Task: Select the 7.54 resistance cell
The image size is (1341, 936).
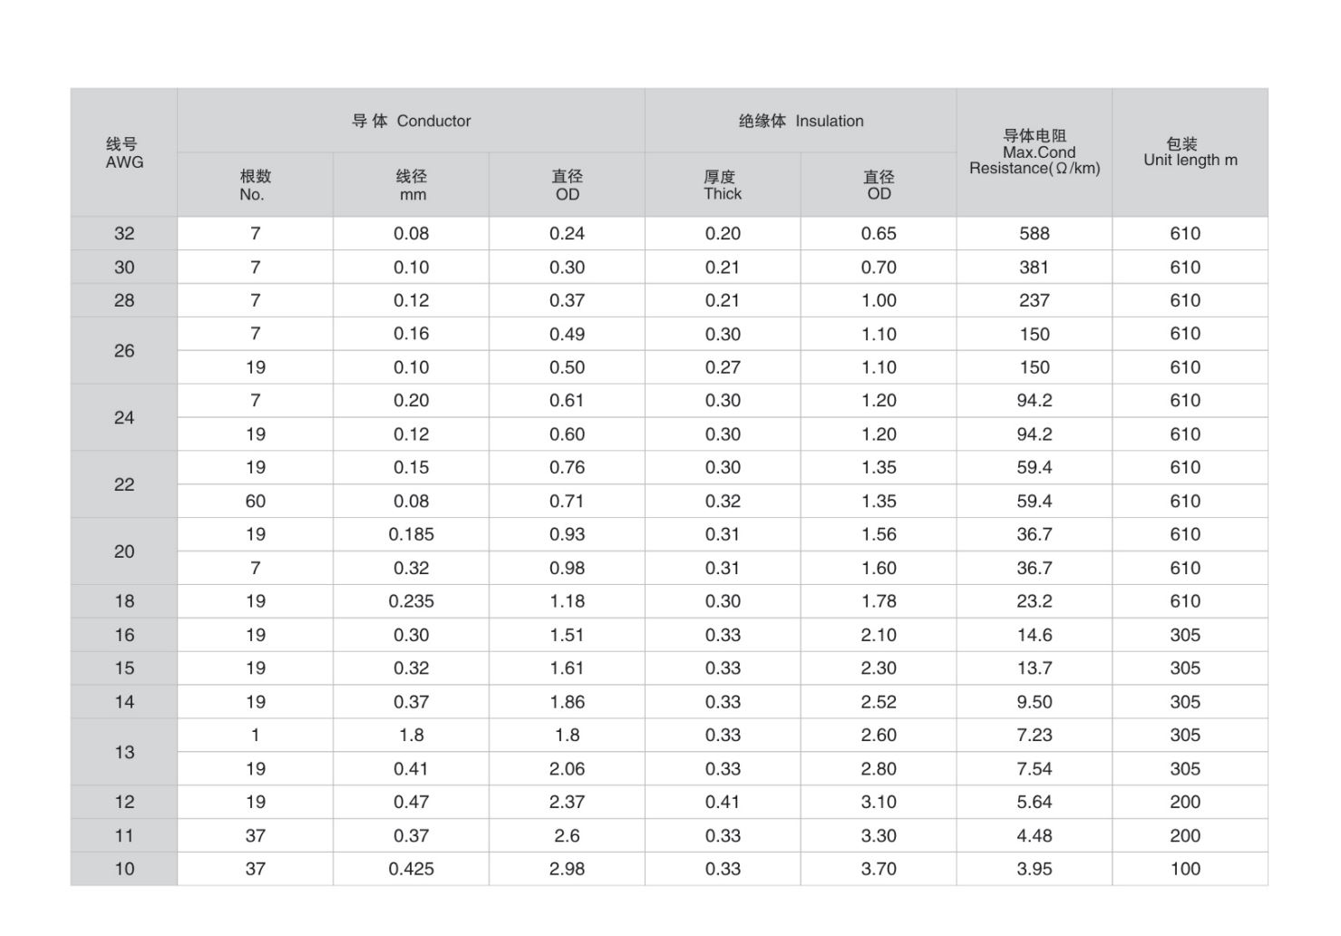Action: coord(1035,768)
